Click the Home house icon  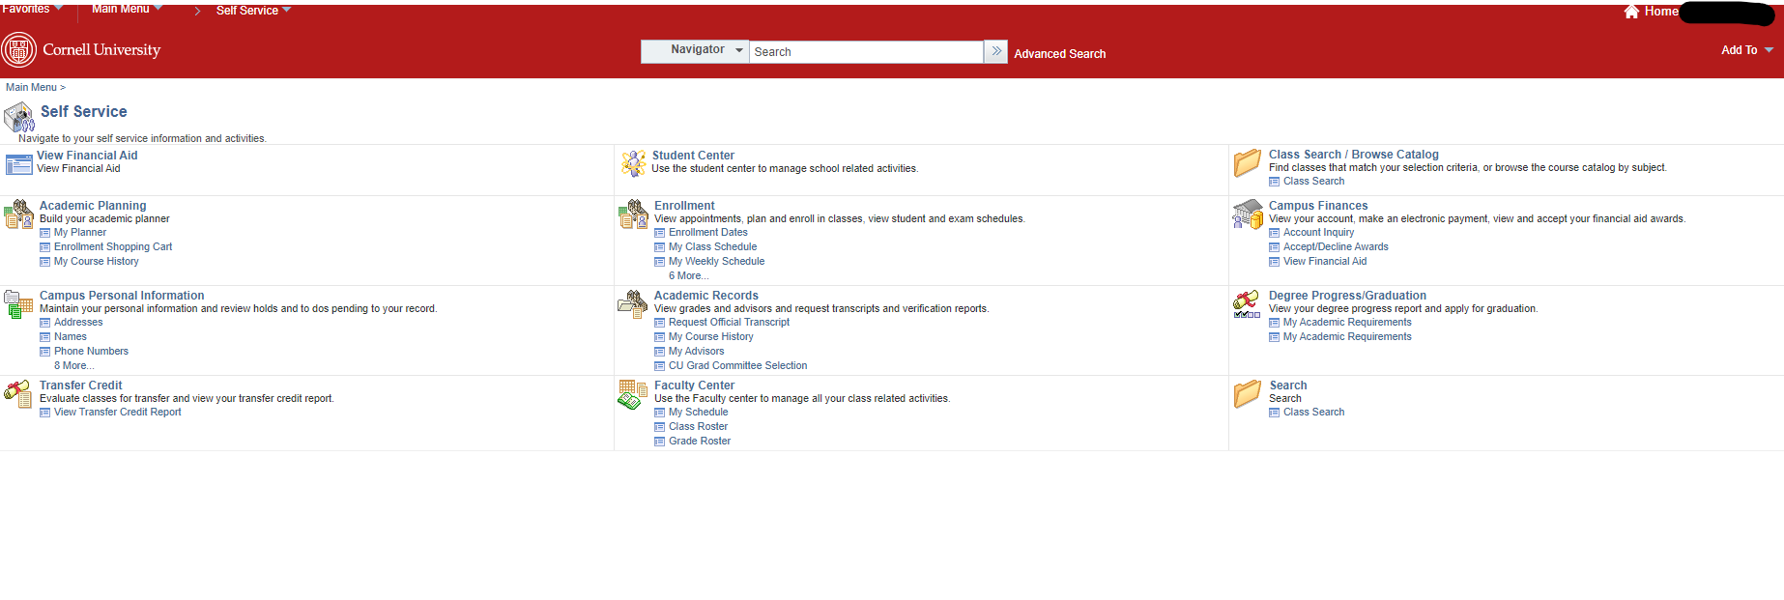pyautogui.click(x=1631, y=12)
